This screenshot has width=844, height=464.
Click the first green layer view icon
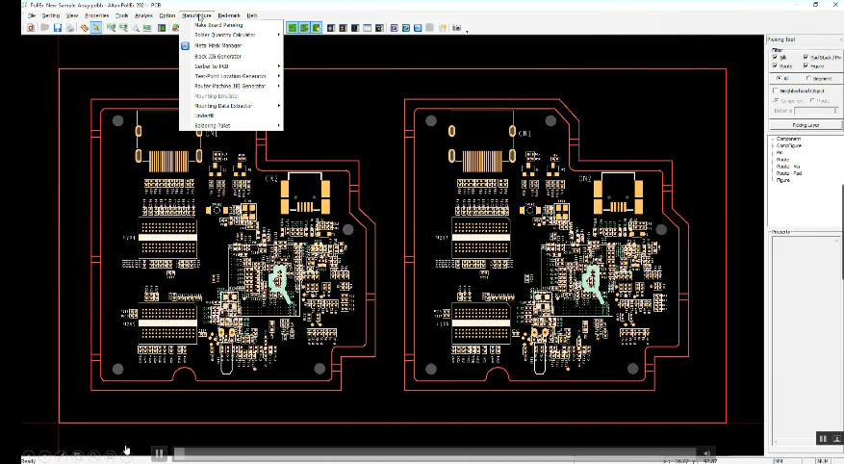coord(292,28)
